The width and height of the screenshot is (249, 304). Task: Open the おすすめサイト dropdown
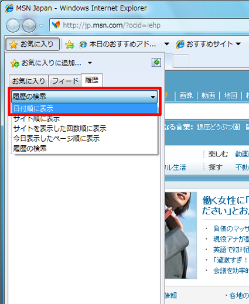208,44
